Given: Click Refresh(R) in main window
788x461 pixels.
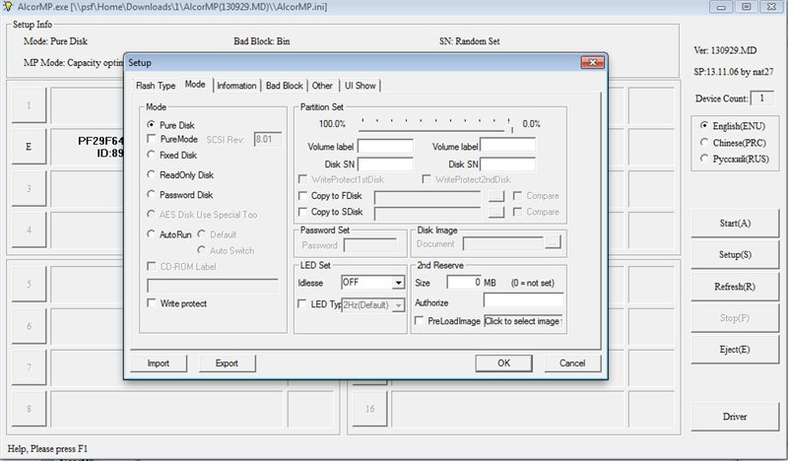Looking at the screenshot, I should [735, 287].
